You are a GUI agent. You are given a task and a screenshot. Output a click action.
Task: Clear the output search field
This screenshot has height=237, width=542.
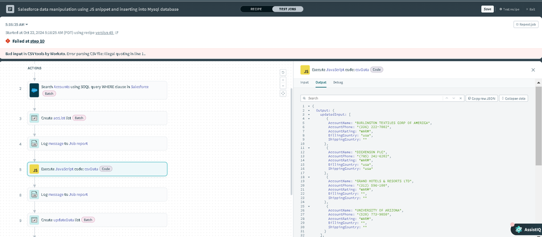tap(460, 98)
